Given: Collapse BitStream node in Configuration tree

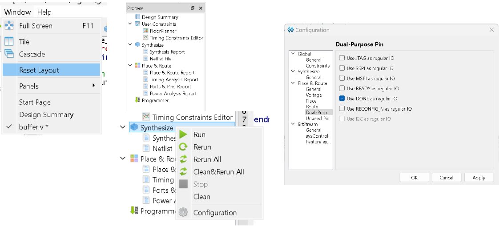Looking at the screenshot, I should click(293, 124).
